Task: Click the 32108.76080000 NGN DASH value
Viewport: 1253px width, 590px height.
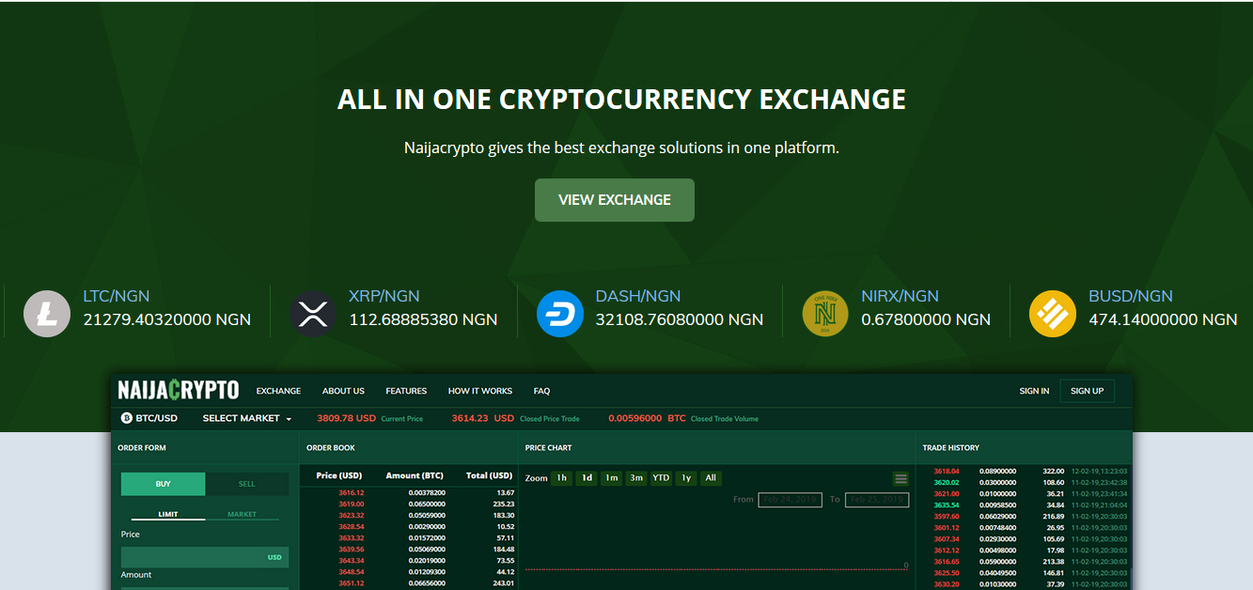Action: pos(680,319)
